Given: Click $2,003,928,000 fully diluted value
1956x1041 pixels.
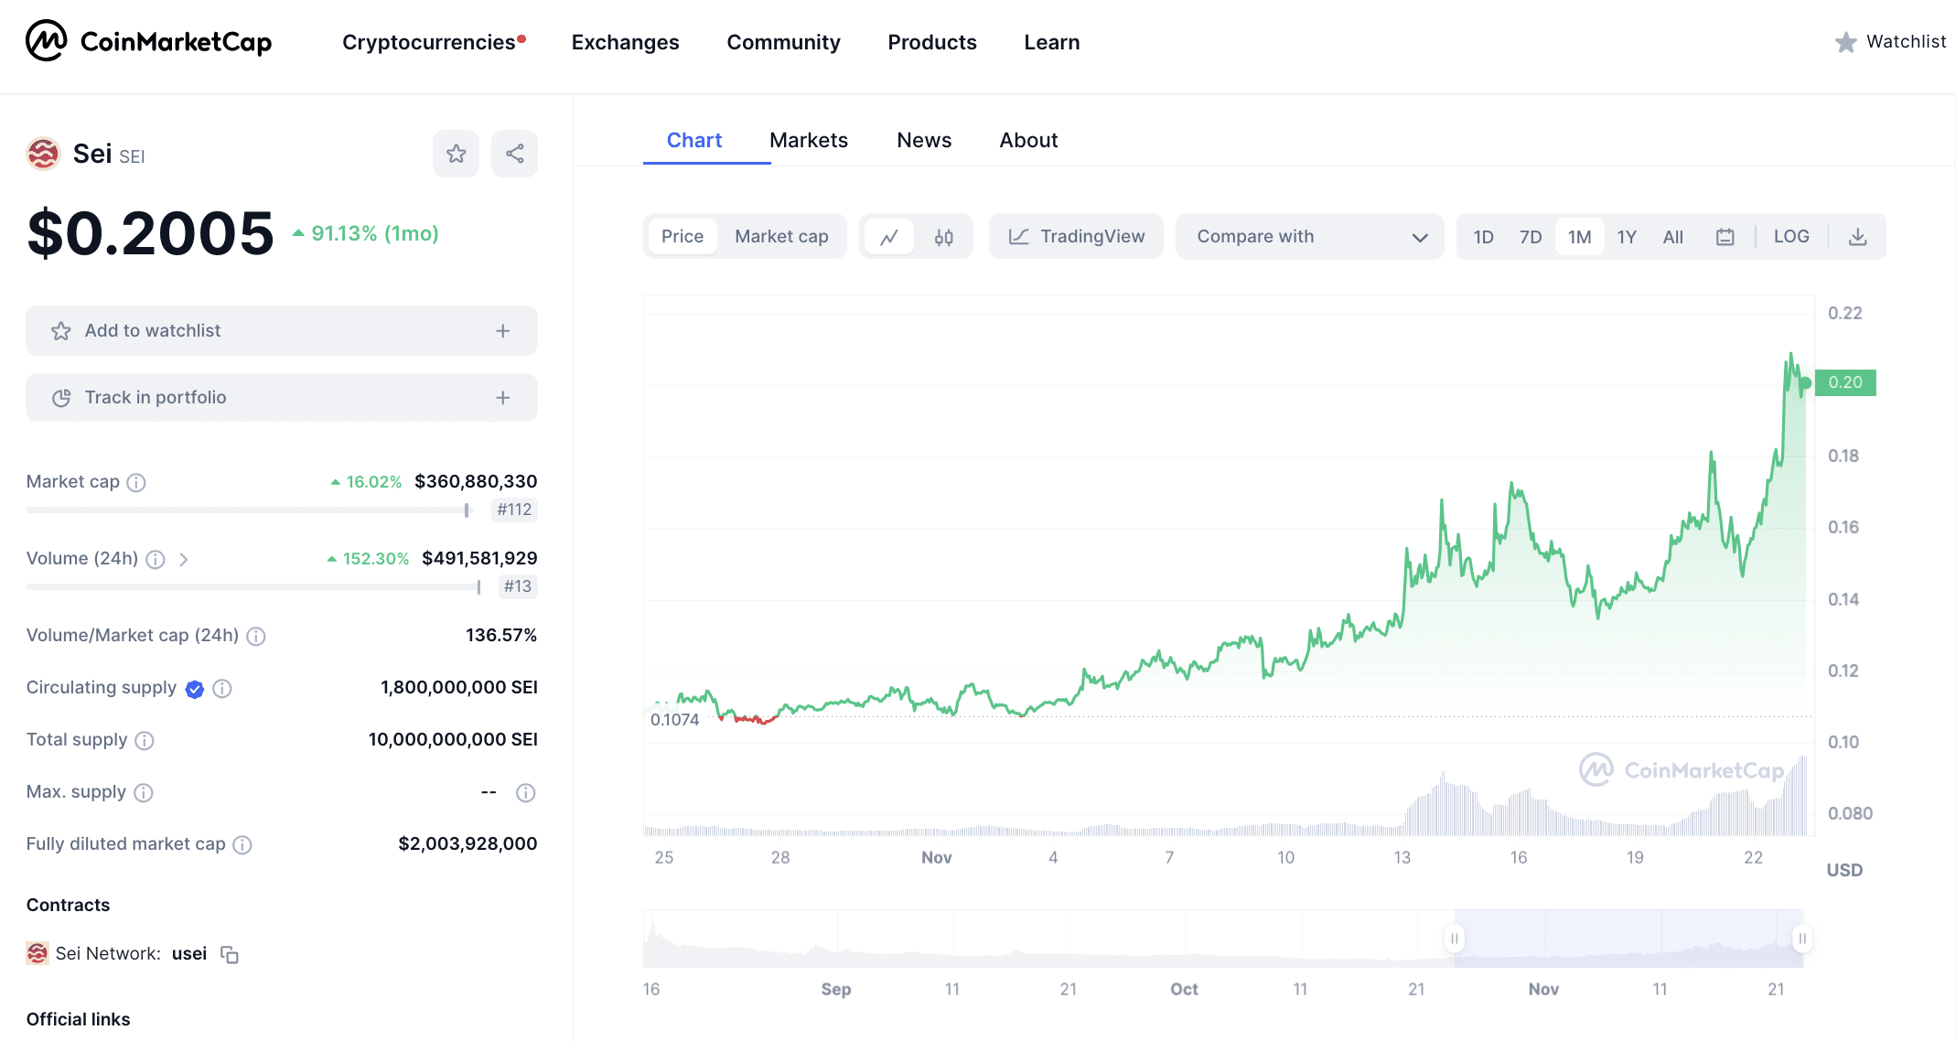Looking at the screenshot, I should pos(468,843).
